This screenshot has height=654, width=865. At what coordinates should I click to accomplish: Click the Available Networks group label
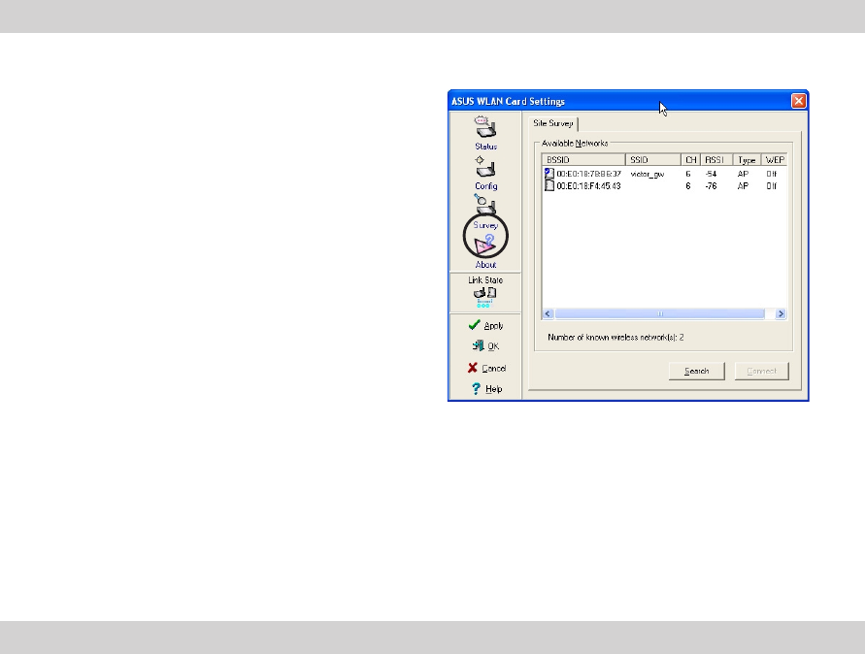(x=575, y=144)
